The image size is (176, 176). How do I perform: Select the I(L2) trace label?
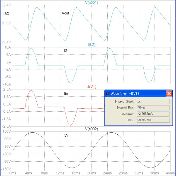(x=92, y=45)
